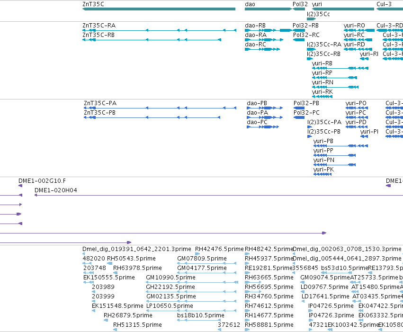Pick the yuri-RP transcript
Screen dimensions: 403x332
[334, 78]
